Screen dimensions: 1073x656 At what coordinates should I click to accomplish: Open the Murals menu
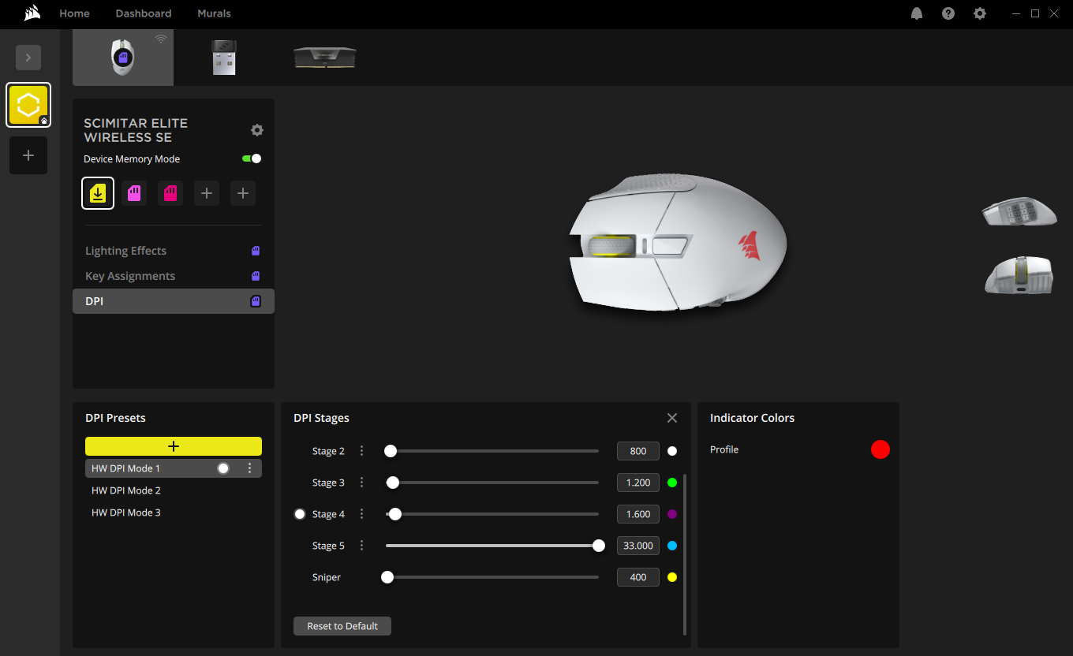[x=214, y=13]
